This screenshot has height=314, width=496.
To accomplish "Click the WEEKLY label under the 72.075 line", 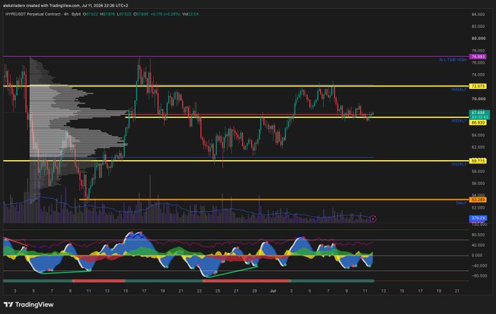I will 459,90.
